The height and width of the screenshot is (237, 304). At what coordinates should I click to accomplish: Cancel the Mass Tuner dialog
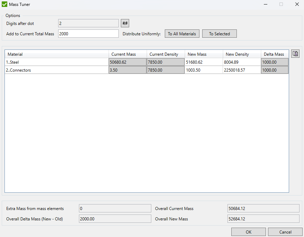tap(285, 232)
